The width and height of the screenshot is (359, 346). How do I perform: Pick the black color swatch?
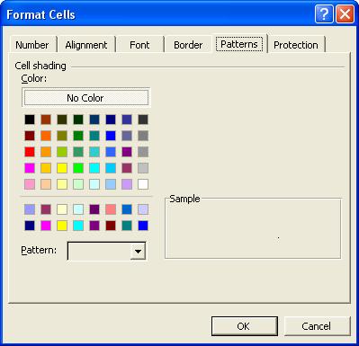coord(30,120)
